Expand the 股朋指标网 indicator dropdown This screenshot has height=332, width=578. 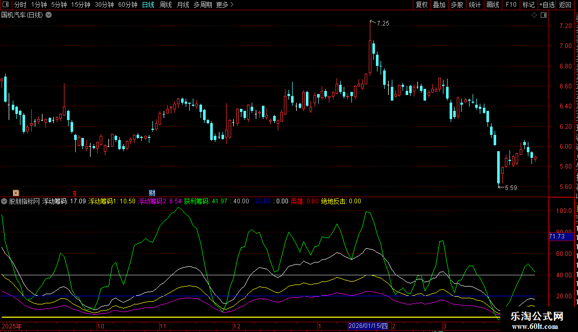pos(4,201)
